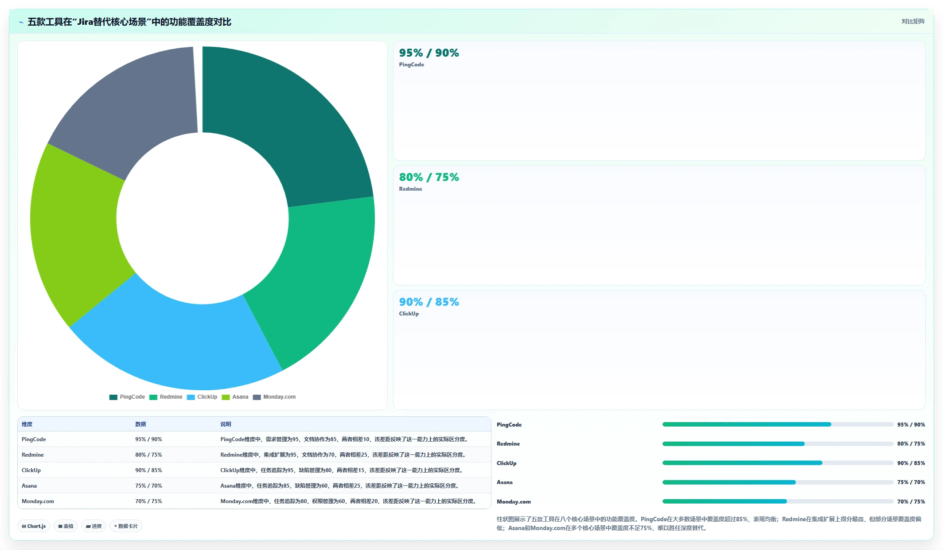Viewport: 943px width, 550px height.
Task: Click the Asana label beside its progress bar
Action: point(505,482)
